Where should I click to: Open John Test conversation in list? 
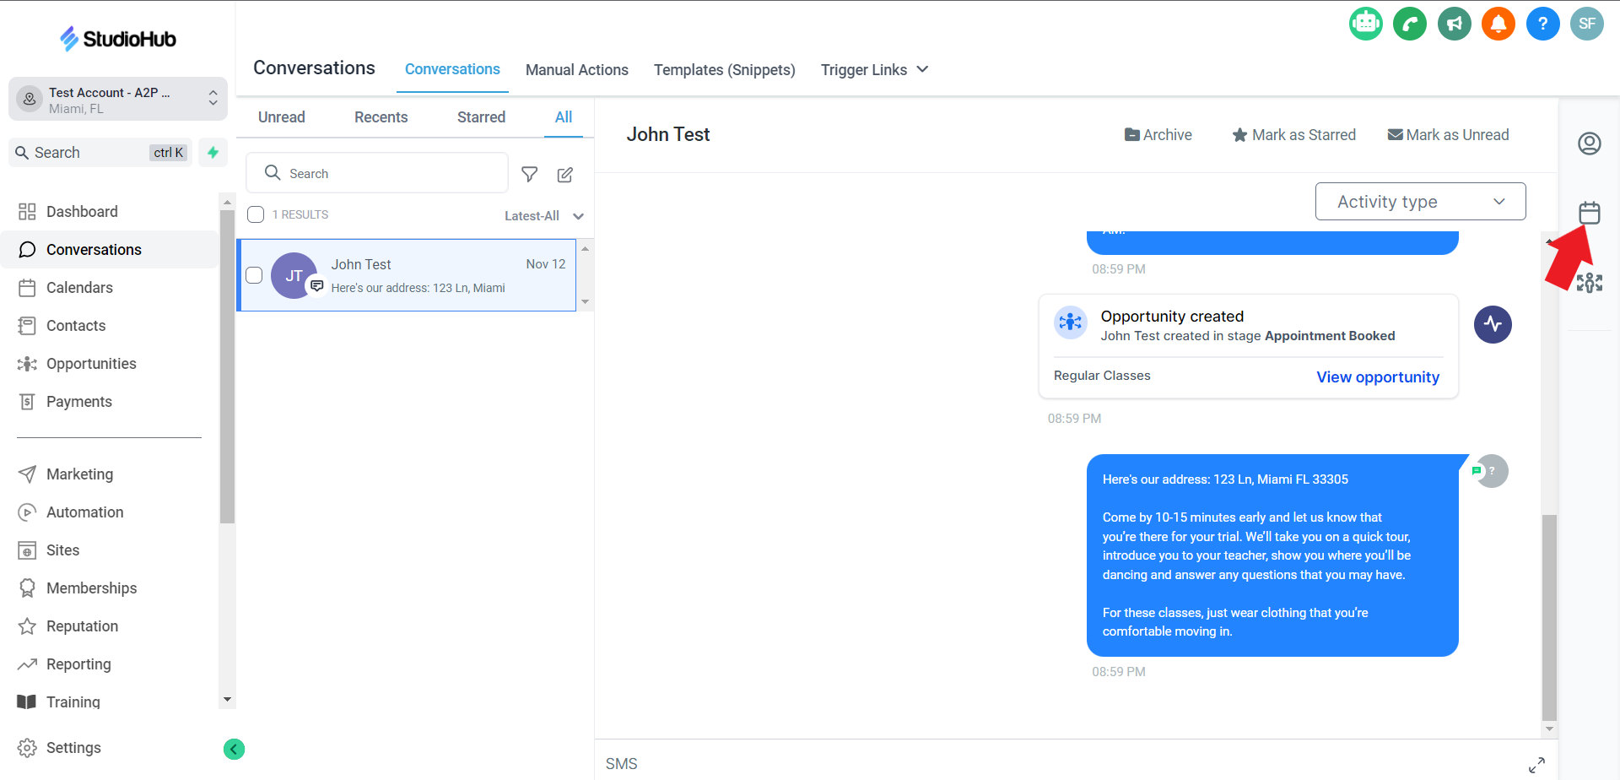407,275
